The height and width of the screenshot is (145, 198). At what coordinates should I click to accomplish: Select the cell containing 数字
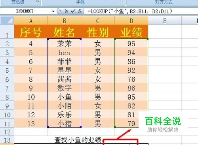point(64,87)
